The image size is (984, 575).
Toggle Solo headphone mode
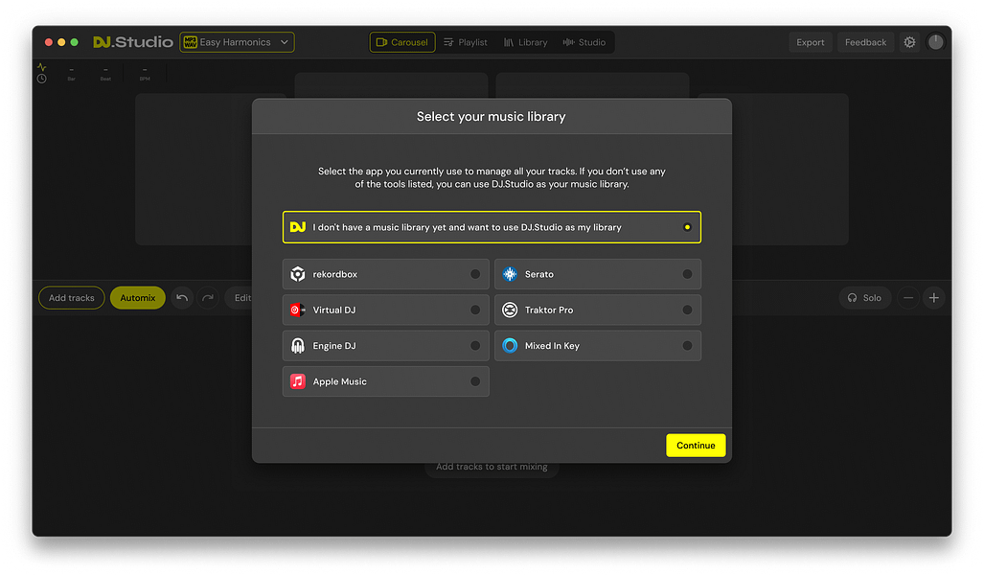click(x=864, y=298)
